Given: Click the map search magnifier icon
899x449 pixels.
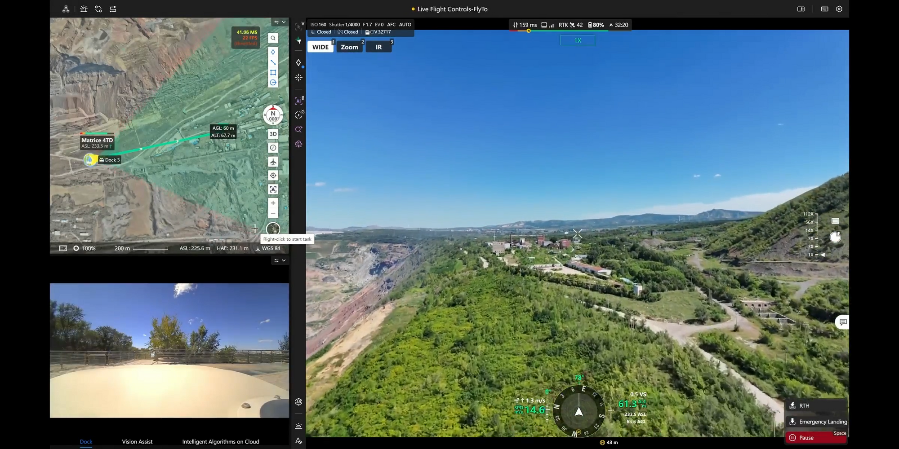Looking at the screenshot, I should click(x=273, y=39).
